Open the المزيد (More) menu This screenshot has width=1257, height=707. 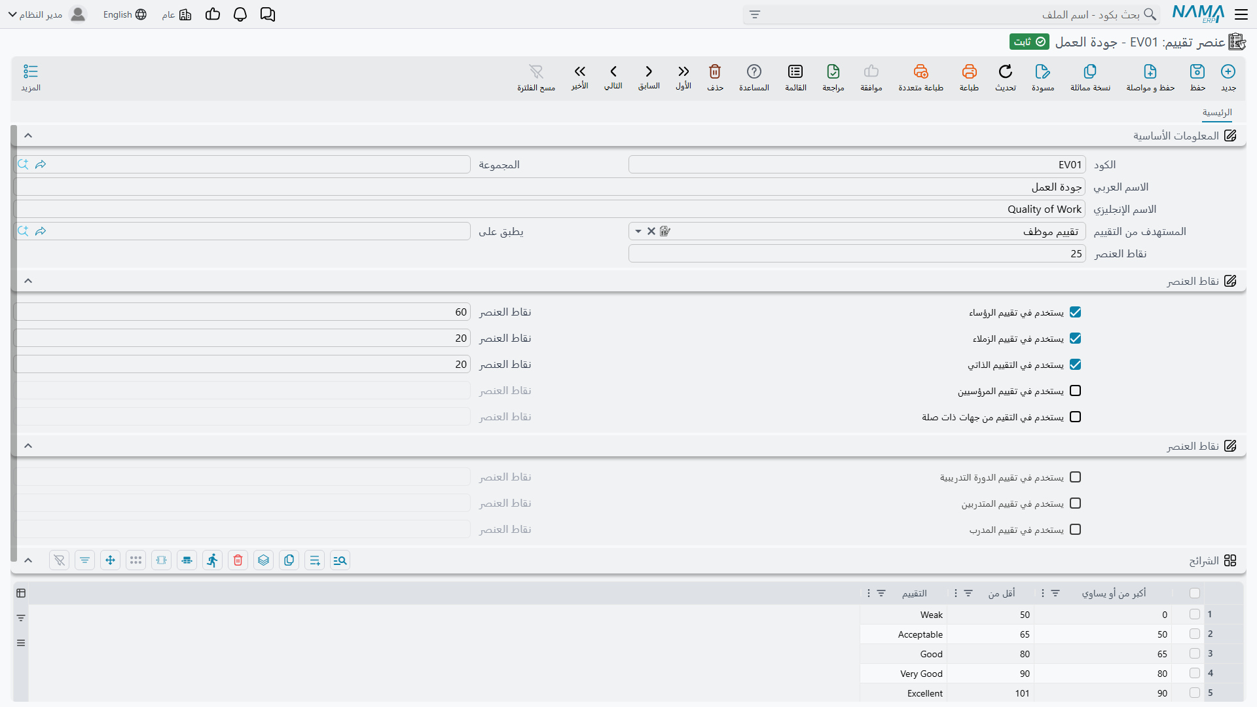click(31, 77)
